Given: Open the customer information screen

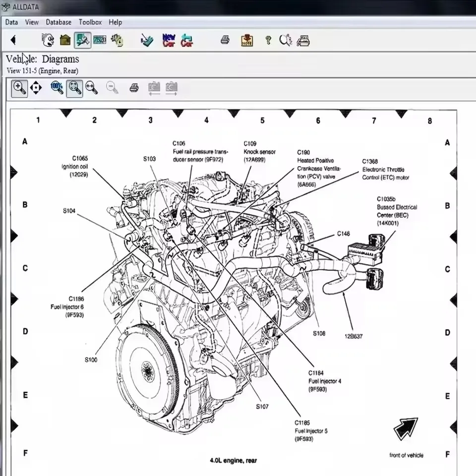Looking at the screenshot, I should click(48, 40).
